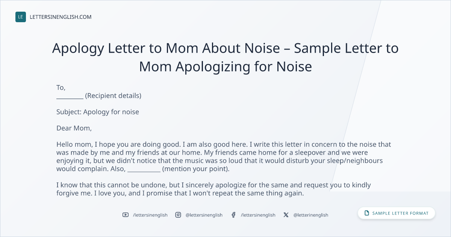Click the 'To,' address line

(x=61, y=88)
